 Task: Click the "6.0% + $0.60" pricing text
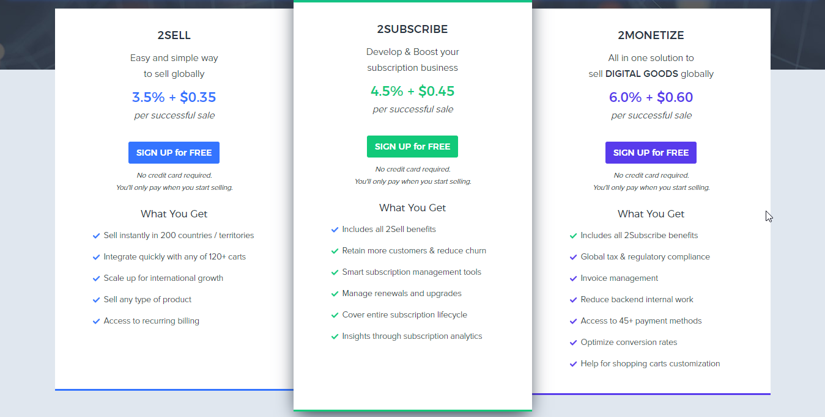click(x=651, y=98)
